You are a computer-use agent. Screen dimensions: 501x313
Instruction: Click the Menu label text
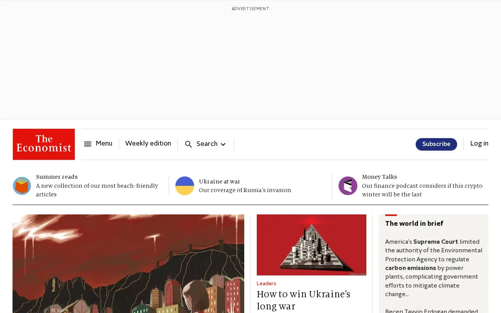[x=104, y=144]
